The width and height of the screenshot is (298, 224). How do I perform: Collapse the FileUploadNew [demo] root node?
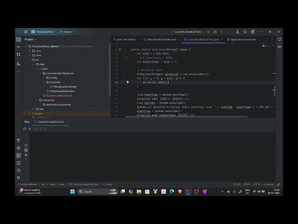coord(26,46)
